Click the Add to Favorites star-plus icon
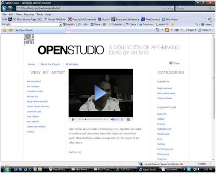 click(x=11, y=30)
